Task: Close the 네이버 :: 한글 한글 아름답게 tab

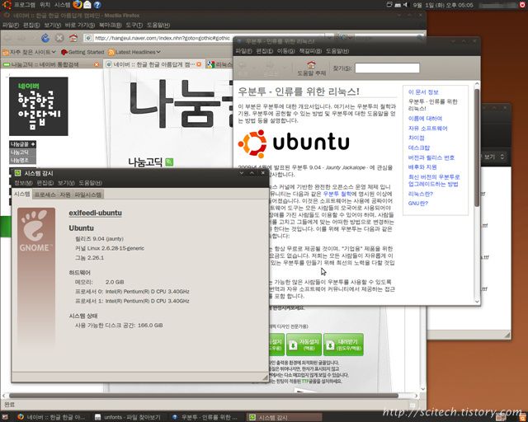Action: pyautogui.click(x=199, y=64)
